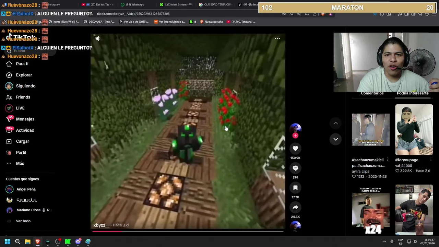
Task: Click the ESP language indicator
Action: [401, 242]
